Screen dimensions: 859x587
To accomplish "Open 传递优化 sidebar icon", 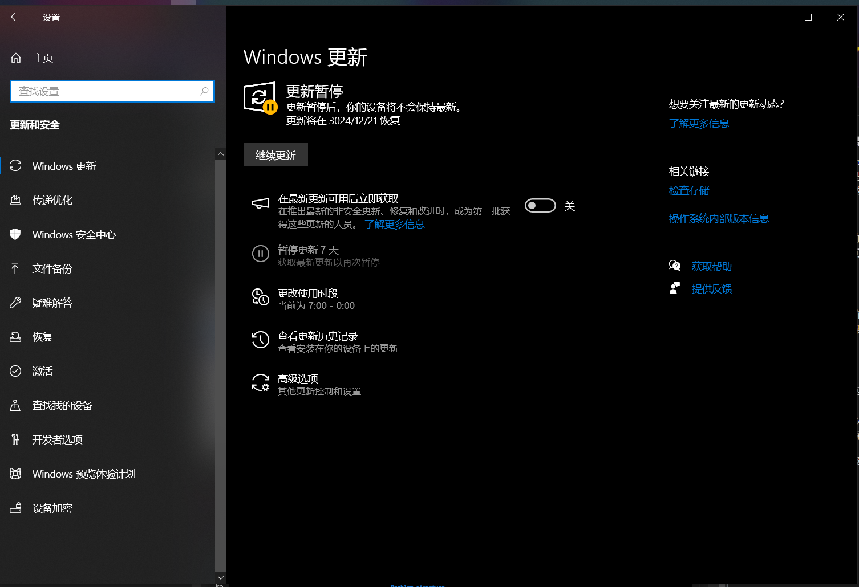I will pos(15,200).
